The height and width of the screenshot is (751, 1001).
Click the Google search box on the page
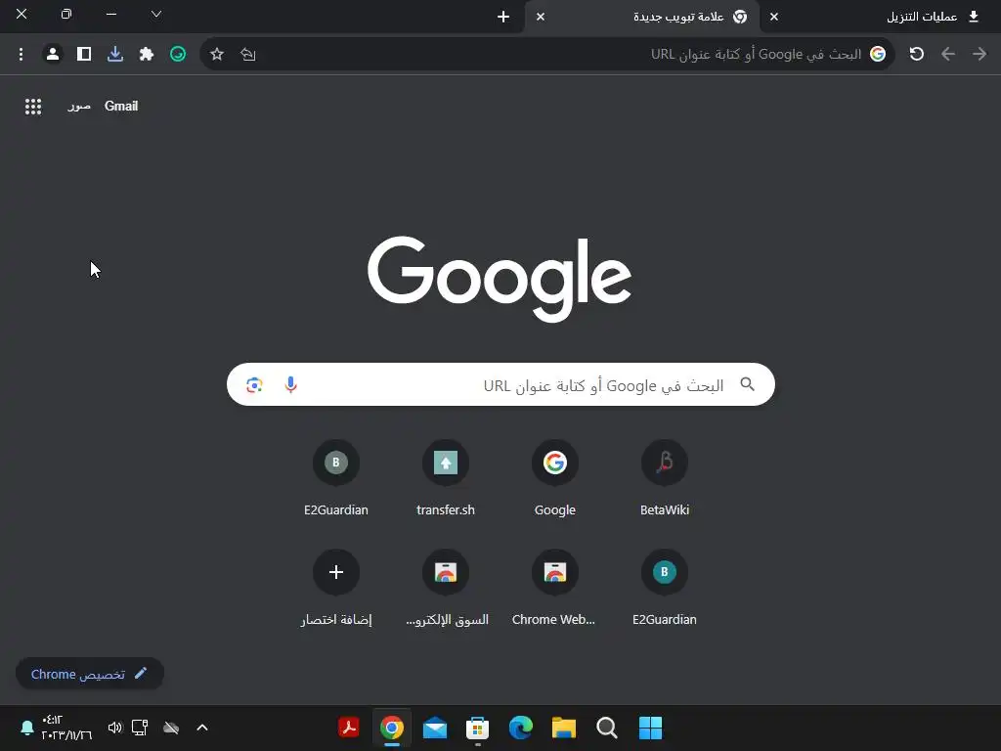tap(500, 384)
